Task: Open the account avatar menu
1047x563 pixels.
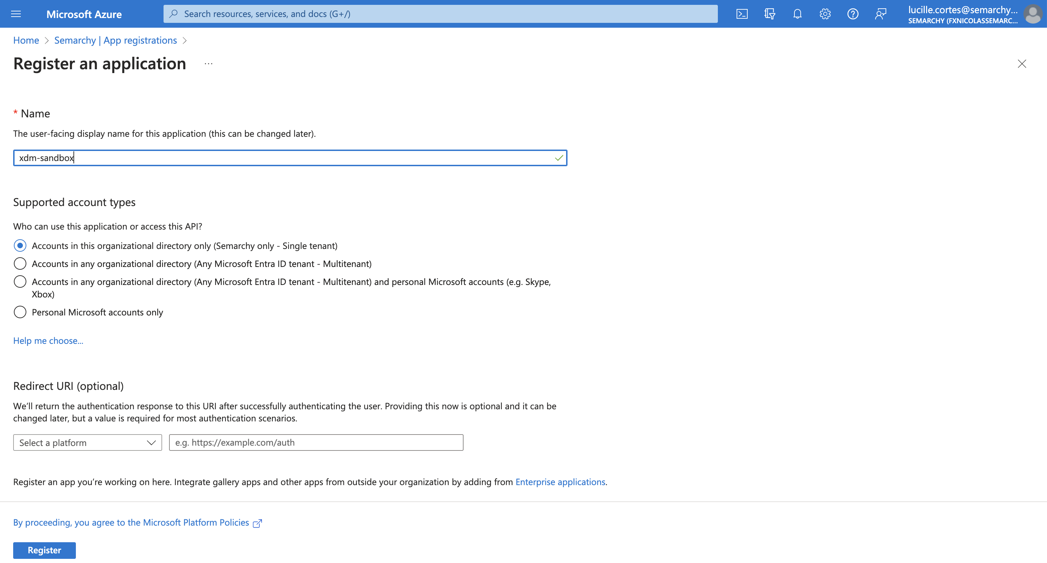Action: tap(1033, 14)
